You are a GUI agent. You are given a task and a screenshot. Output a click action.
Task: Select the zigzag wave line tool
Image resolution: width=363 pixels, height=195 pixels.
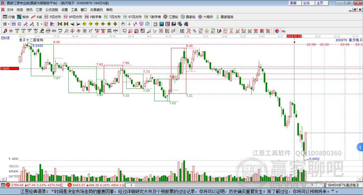tap(155, 31)
